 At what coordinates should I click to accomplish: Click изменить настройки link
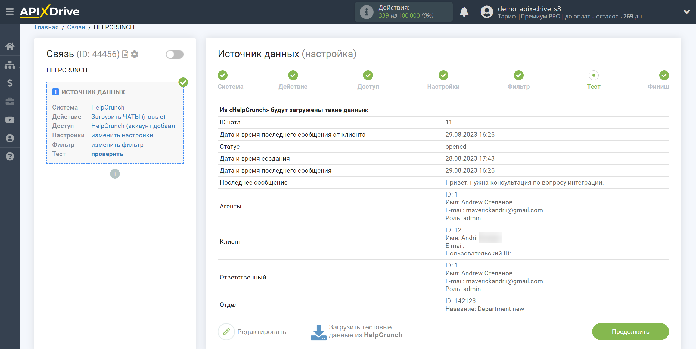[122, 135]
